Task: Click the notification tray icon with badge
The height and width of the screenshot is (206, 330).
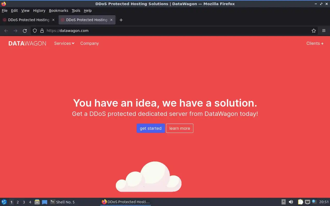Action: (x=314, y=202)
